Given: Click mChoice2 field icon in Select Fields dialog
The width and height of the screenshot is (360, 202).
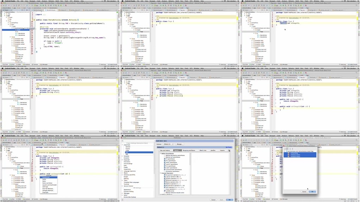Looking at the screenshot, I should 288,156.
